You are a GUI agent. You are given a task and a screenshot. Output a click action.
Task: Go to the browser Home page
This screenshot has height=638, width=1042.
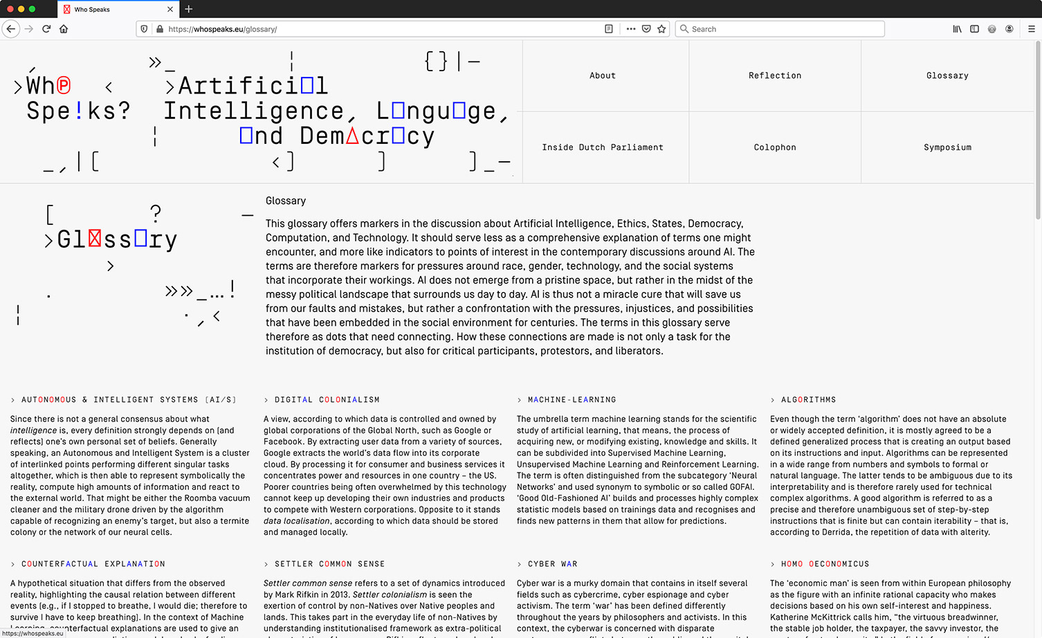coord(64,29)
